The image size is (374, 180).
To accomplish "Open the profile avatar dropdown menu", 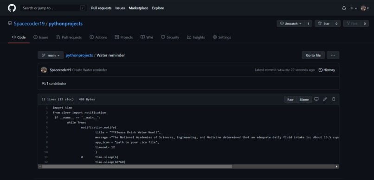I will point(365,8).
